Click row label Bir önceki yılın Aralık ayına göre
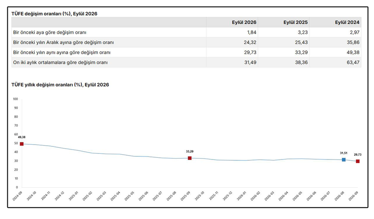The image size is (374, 219). tap(63, 43)
